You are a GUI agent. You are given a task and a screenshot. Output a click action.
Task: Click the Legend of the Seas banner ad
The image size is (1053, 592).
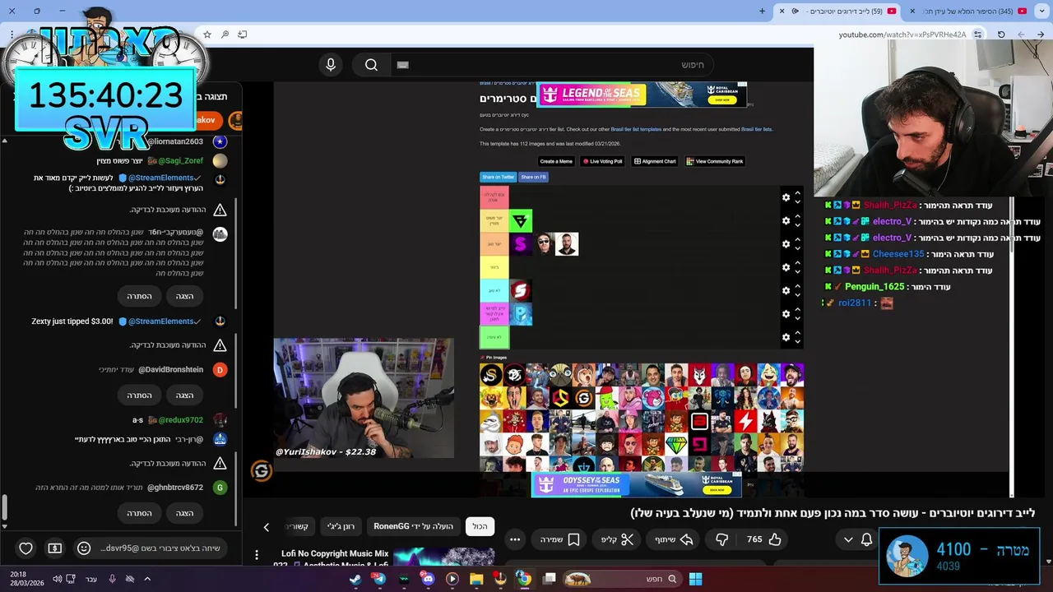[x=642, y=95]
